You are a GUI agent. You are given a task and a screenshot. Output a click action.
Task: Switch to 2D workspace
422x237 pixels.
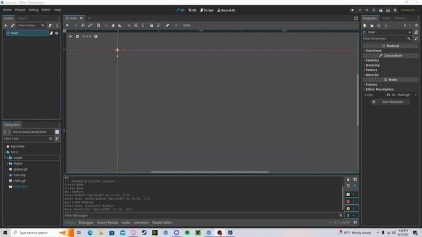pos(180,11)
